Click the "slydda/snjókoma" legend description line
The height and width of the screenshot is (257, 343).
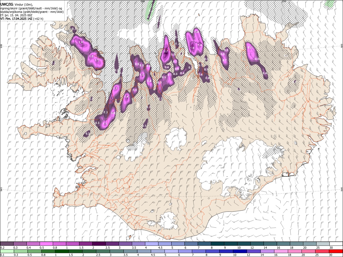tap(32, 12)
